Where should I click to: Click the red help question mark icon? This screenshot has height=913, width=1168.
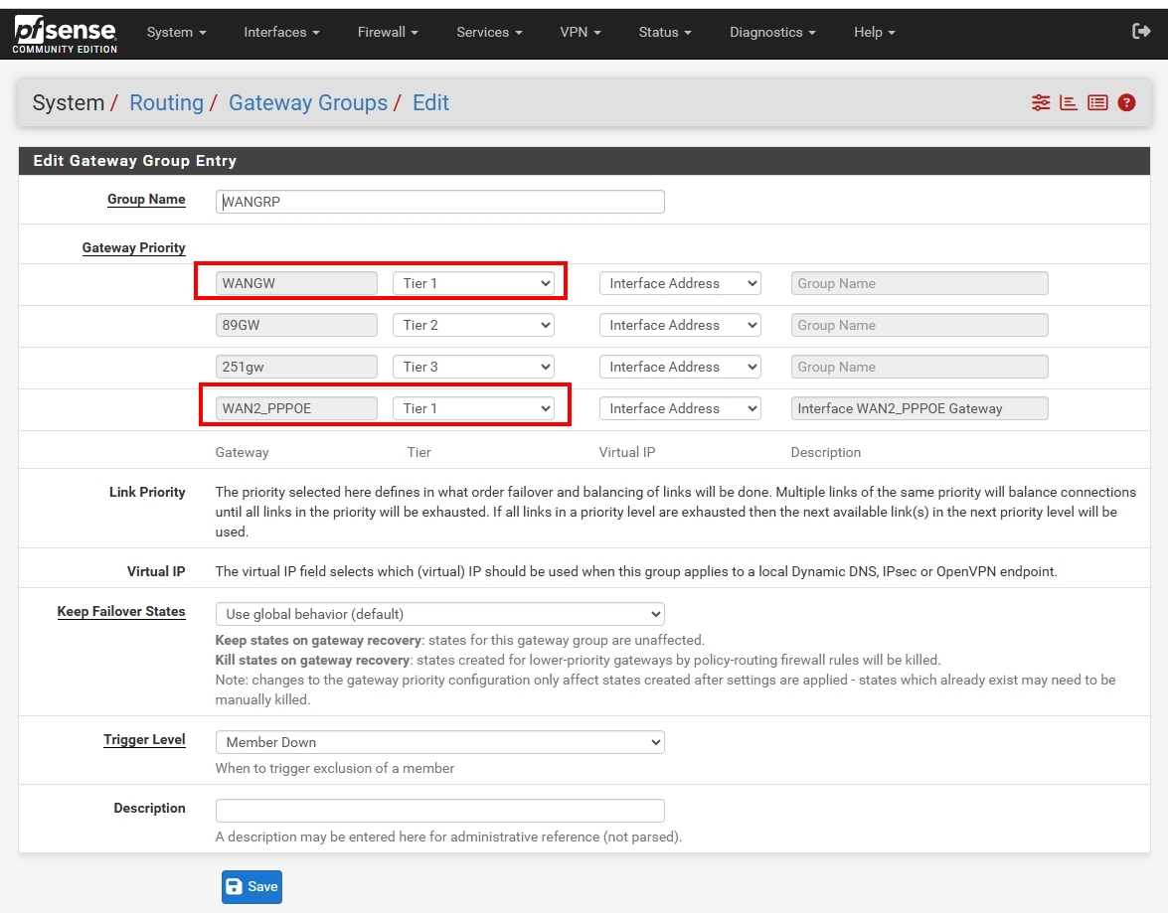click(1126, 102)
